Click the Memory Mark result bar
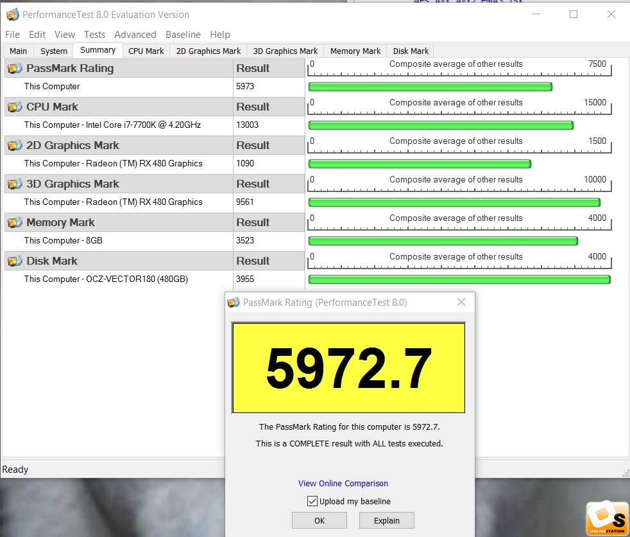630x537 pixels. pyautogui.click(x=443, y=241)
